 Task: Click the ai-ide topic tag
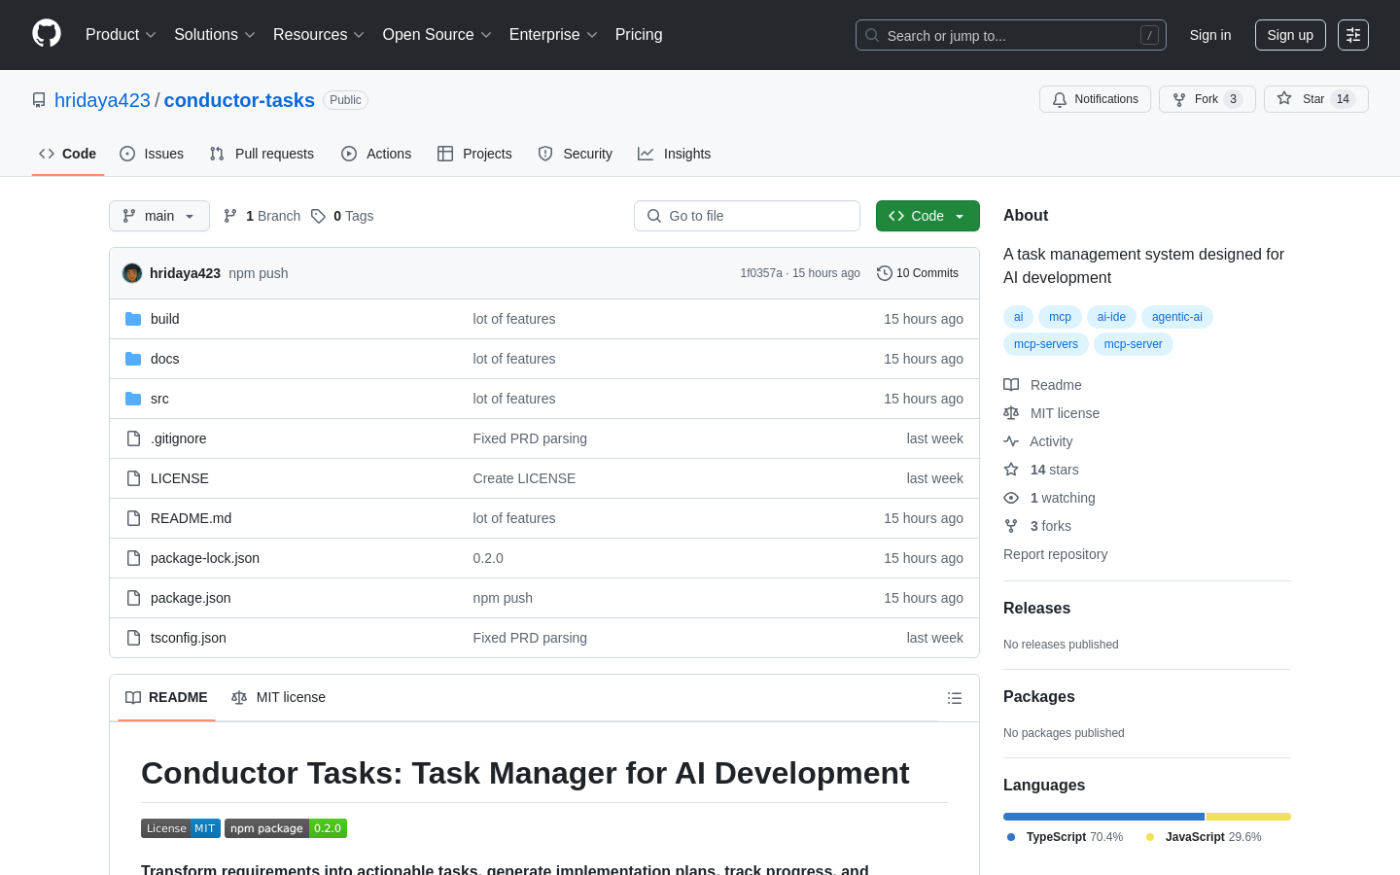tap(1111, 317)
